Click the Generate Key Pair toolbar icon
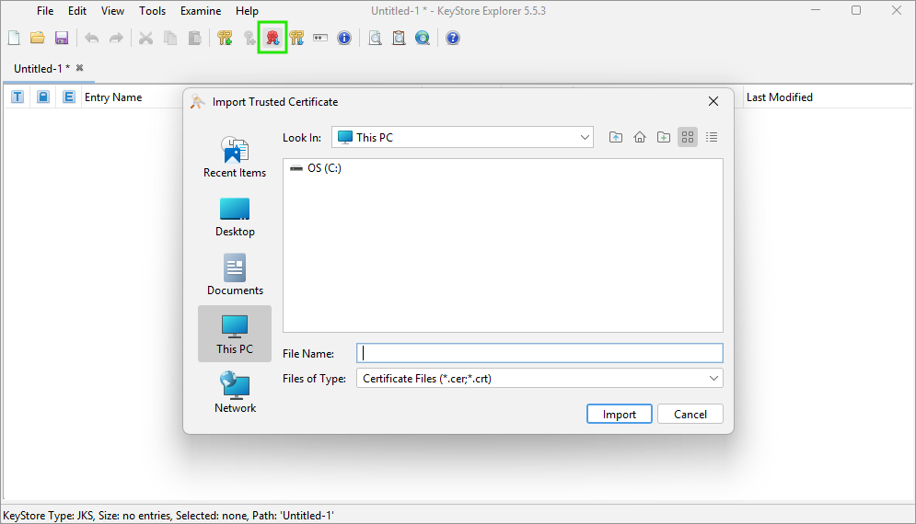This screenshot has width=916, height=524. 225,38
